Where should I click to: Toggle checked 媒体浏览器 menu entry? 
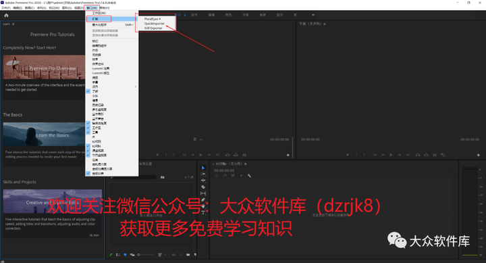tap(112, 123)
